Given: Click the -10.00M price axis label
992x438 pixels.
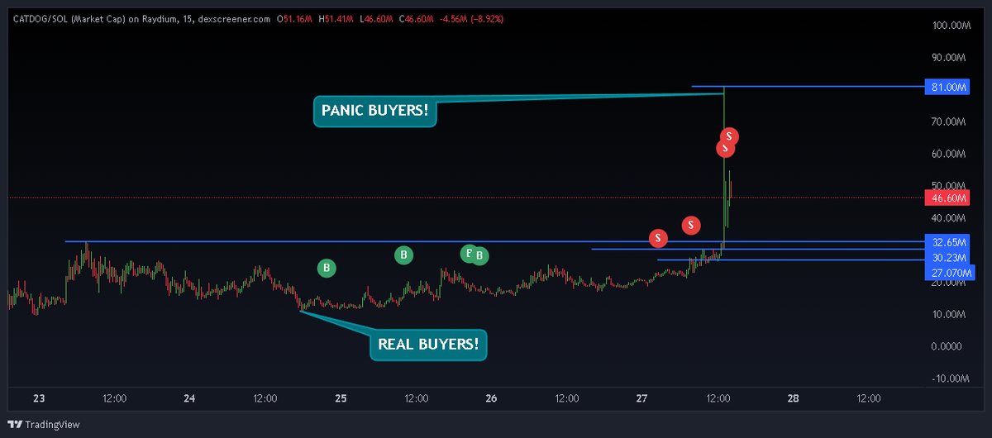Looking at the screenshot, I should (x=949, y=379).
